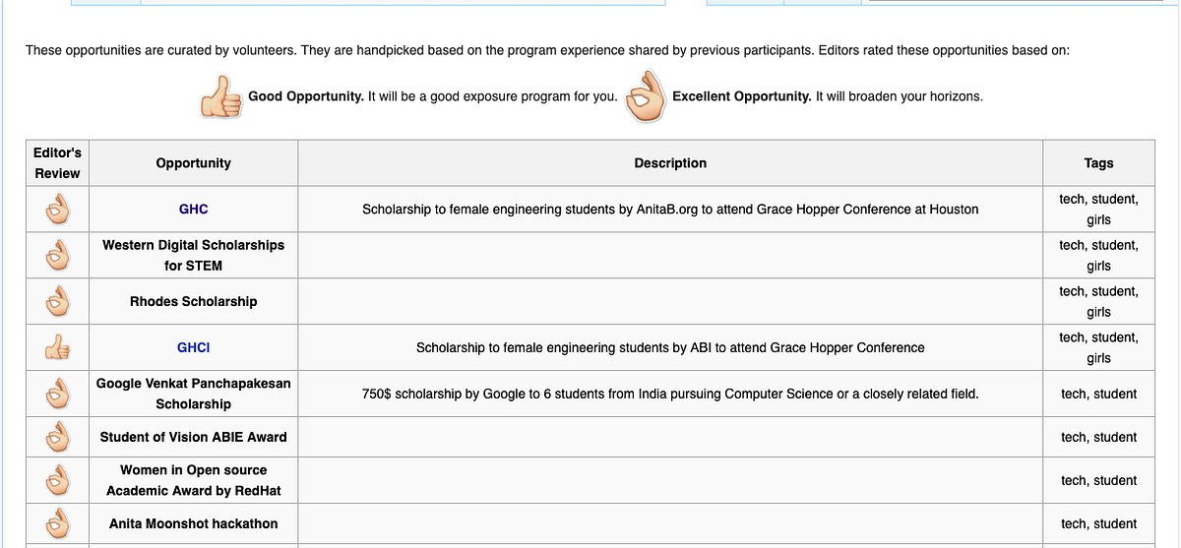Open the GHC opportunity link

coord(193,210)
